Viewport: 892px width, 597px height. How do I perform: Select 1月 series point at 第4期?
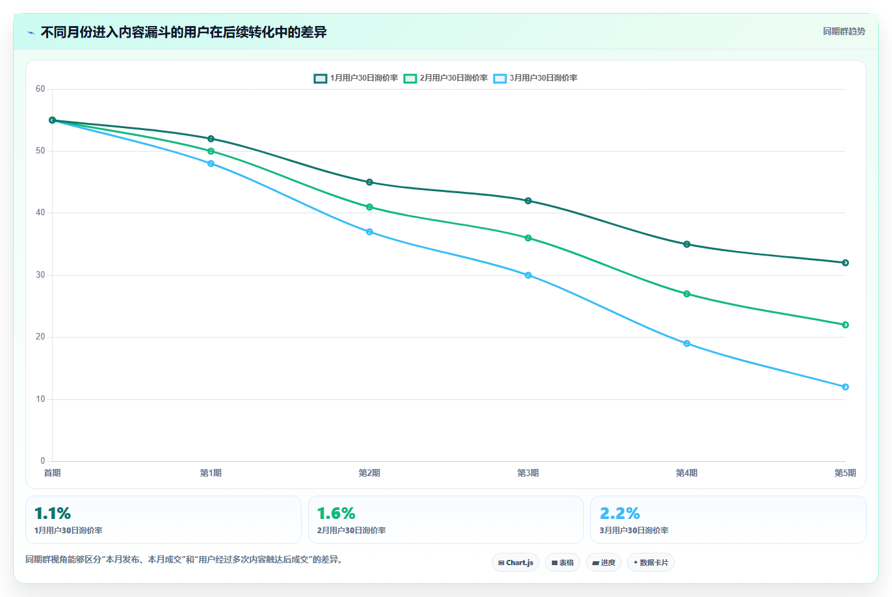coord(687,244)
